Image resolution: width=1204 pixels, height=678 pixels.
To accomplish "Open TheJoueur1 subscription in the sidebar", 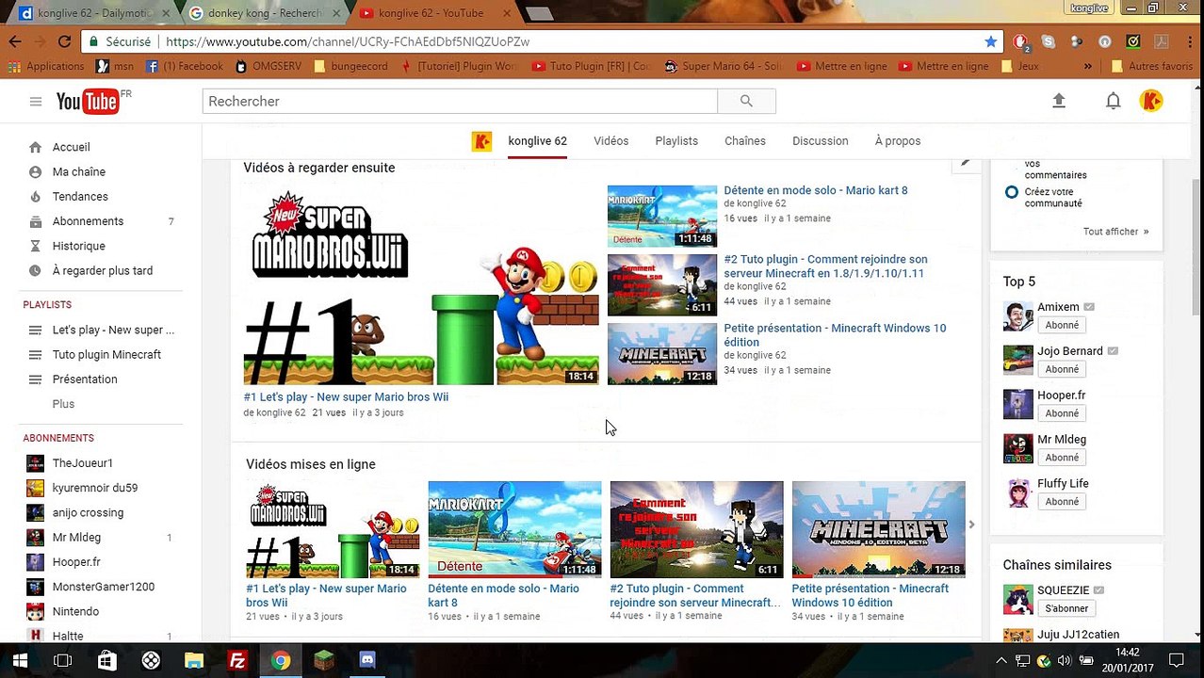I will [83, 463].
